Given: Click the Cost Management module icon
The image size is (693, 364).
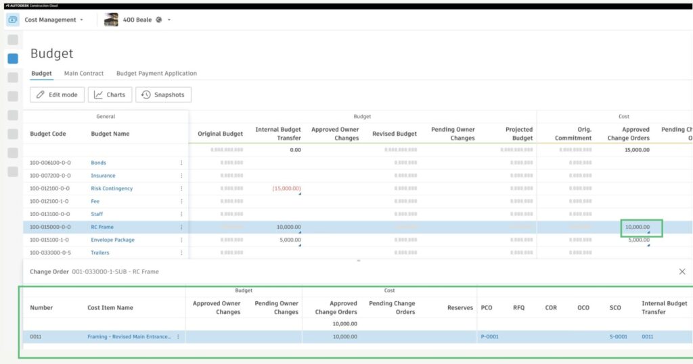Looking at the screenshot, I should tap(12, 20).
